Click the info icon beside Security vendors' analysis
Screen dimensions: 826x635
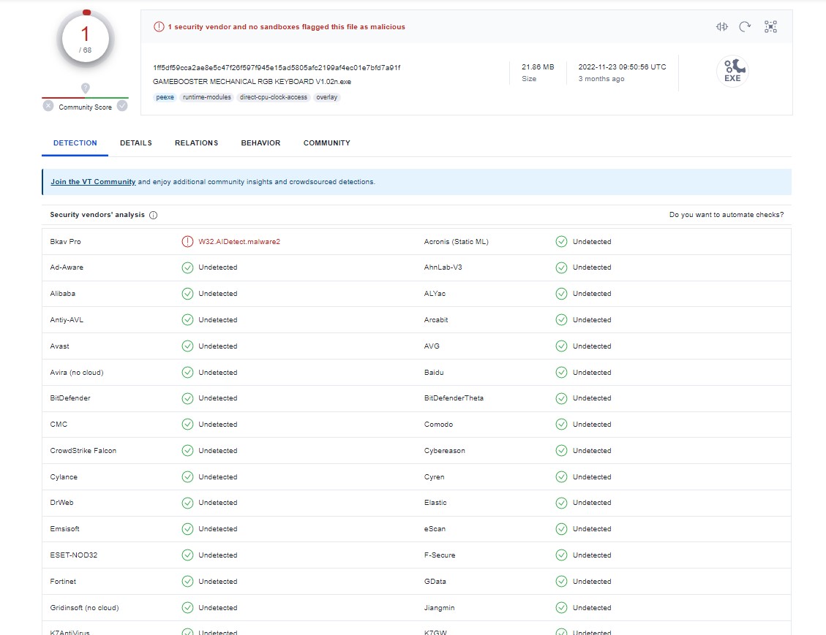click(x=154, y=215)
